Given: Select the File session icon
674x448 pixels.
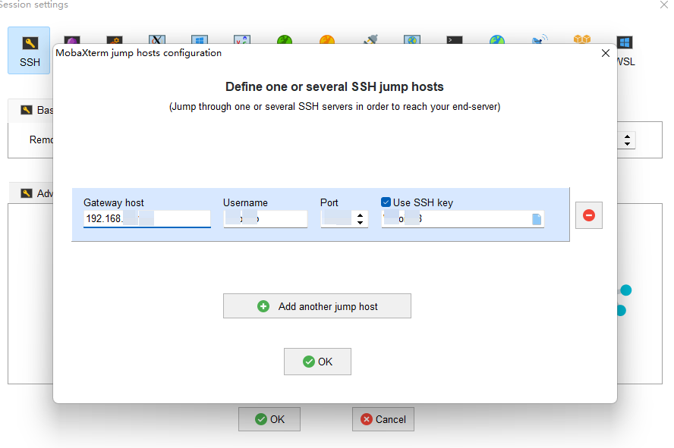Looking at the screenshot, I should coord(412,40).
